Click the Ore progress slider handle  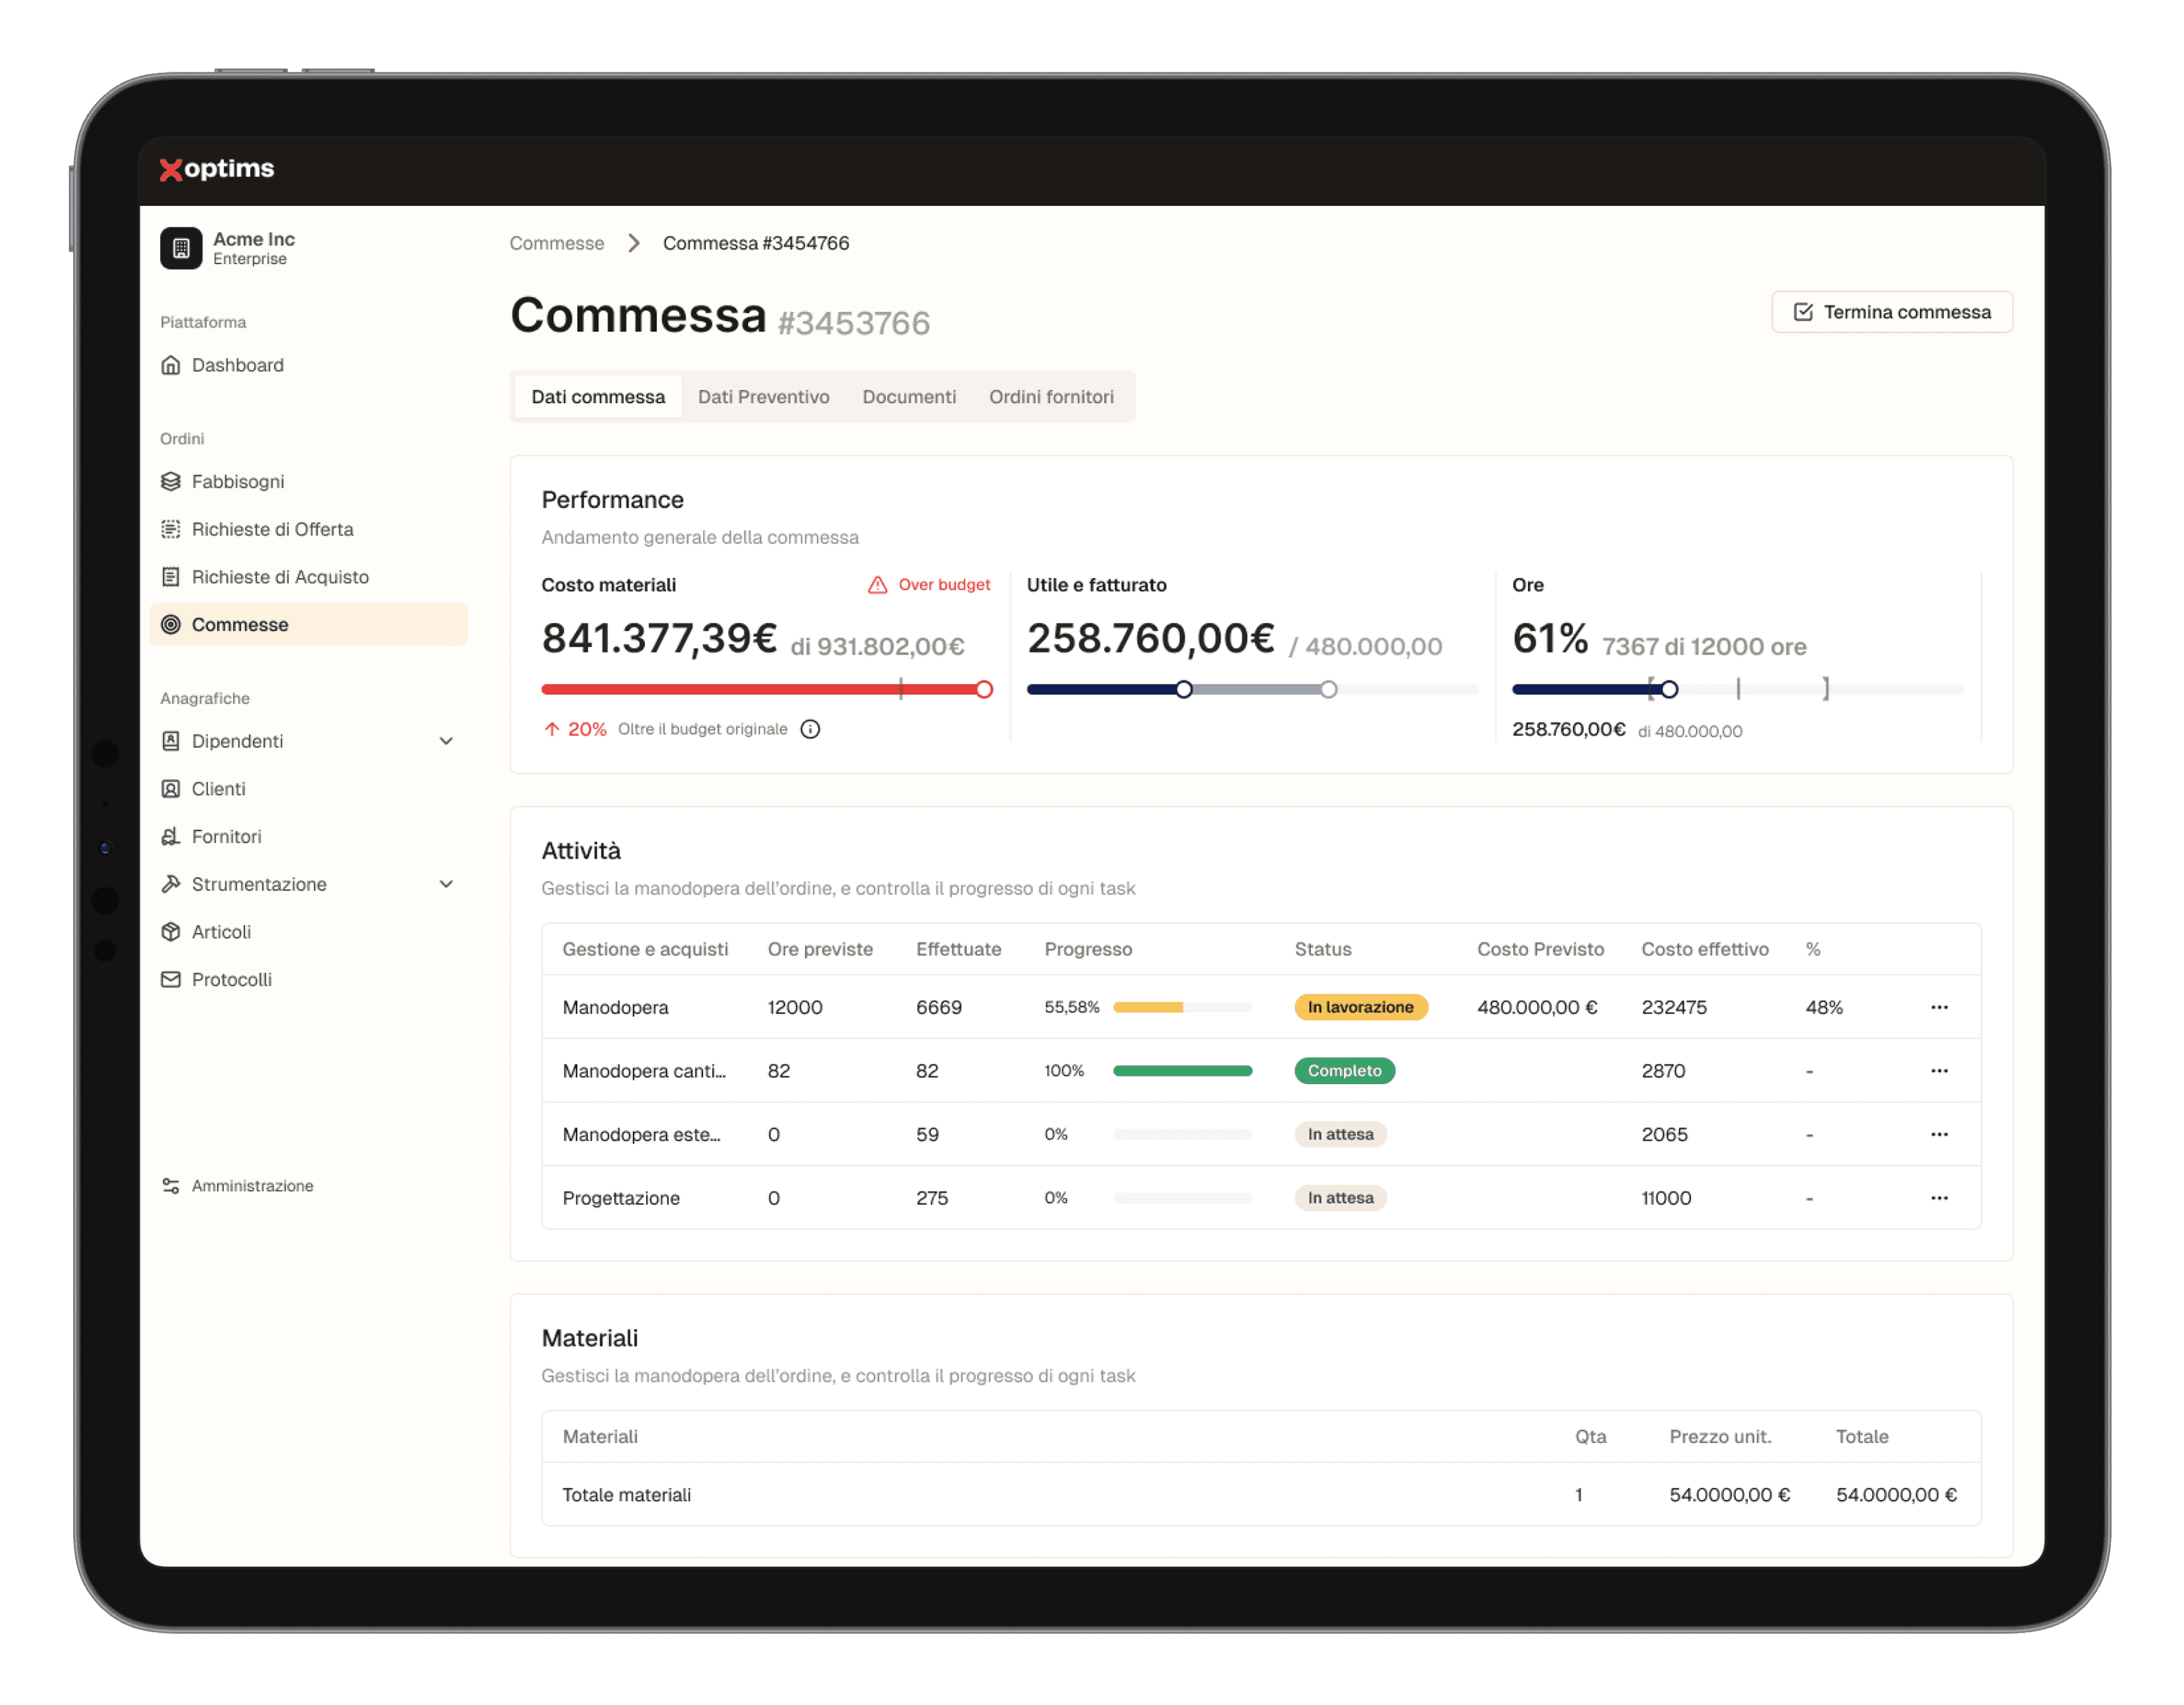[x=1669, y=689]
